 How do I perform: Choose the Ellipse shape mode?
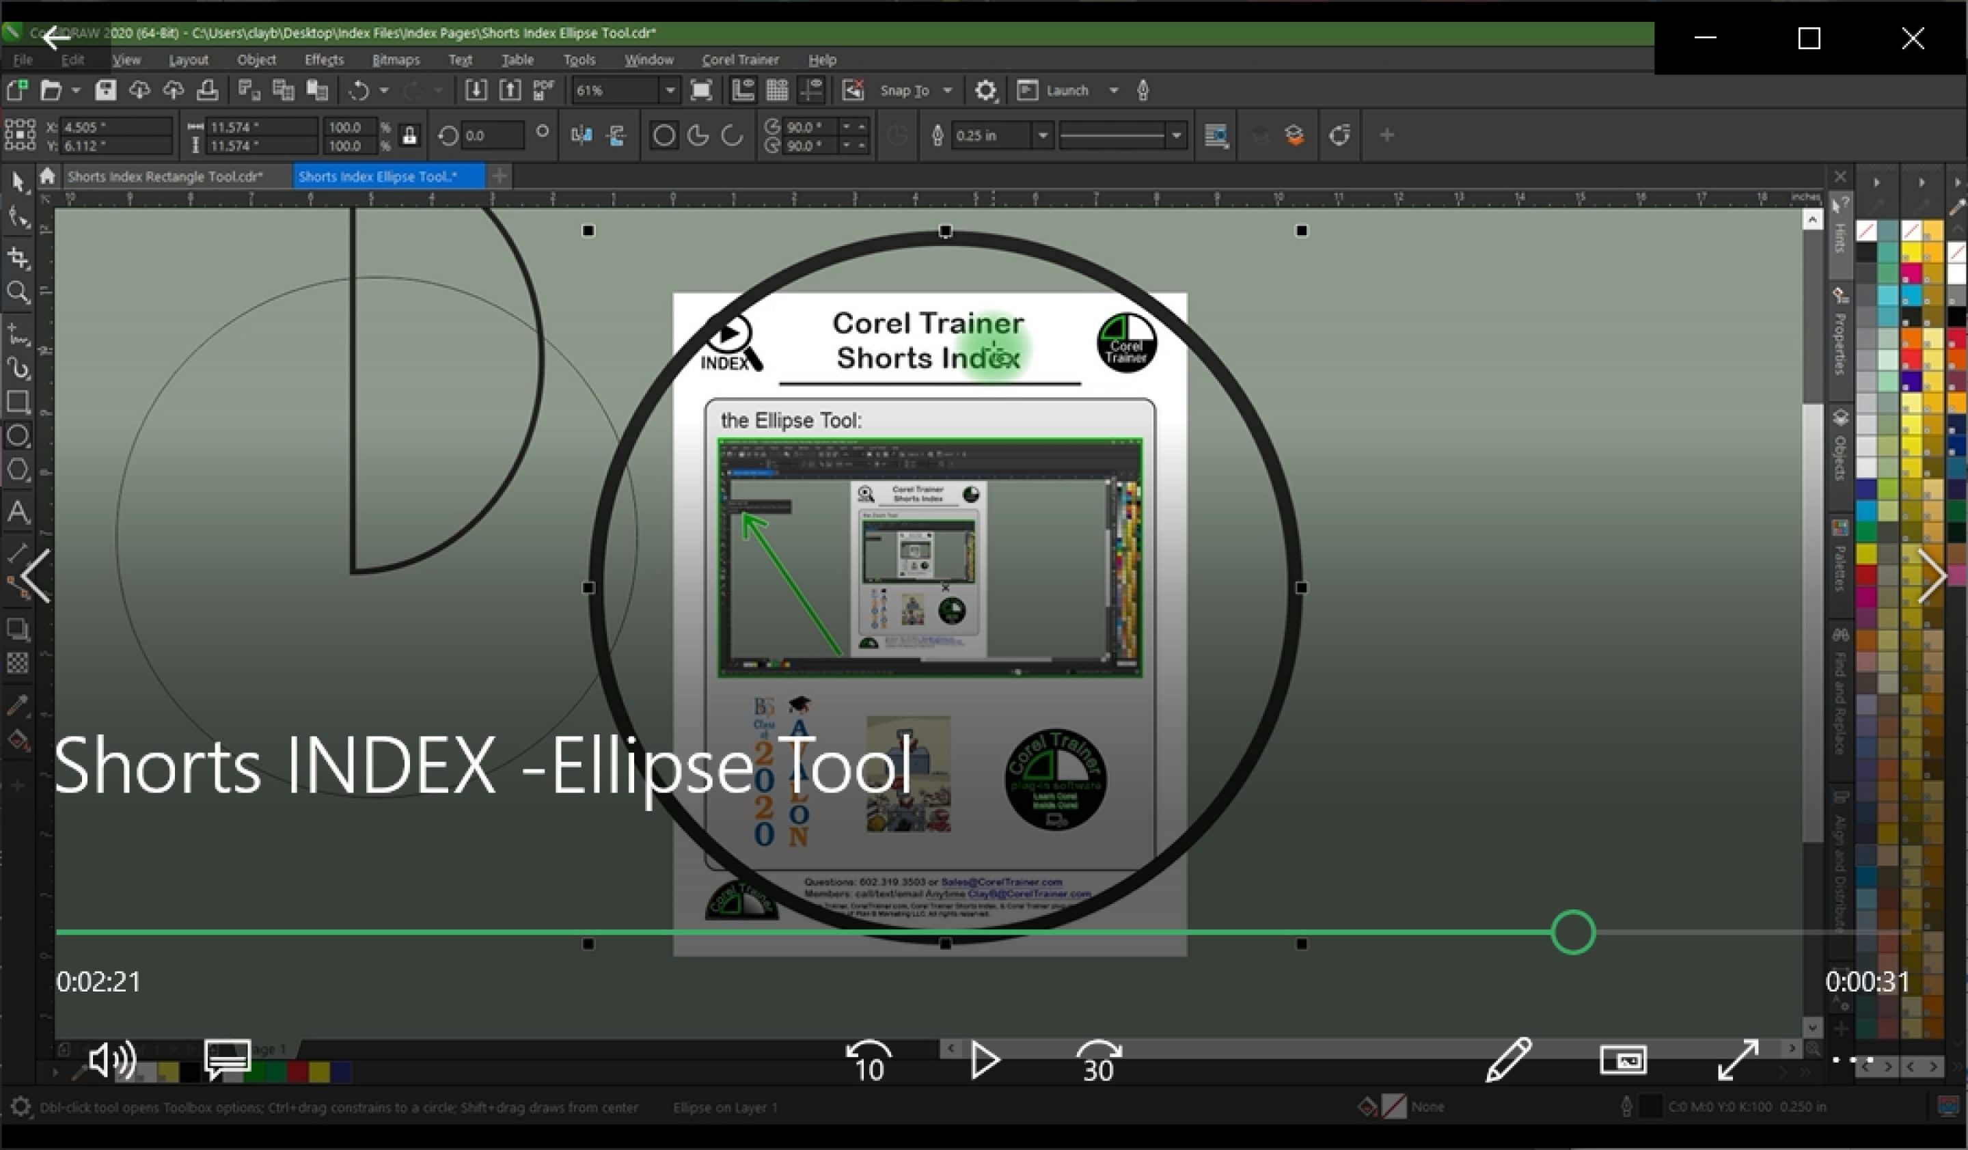click(x=664, y=136)
